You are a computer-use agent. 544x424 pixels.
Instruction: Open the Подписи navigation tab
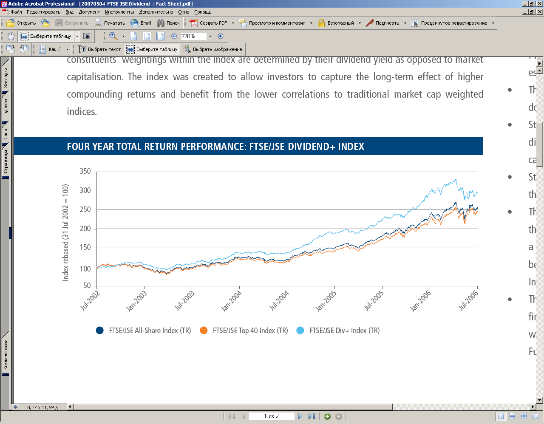6,108
